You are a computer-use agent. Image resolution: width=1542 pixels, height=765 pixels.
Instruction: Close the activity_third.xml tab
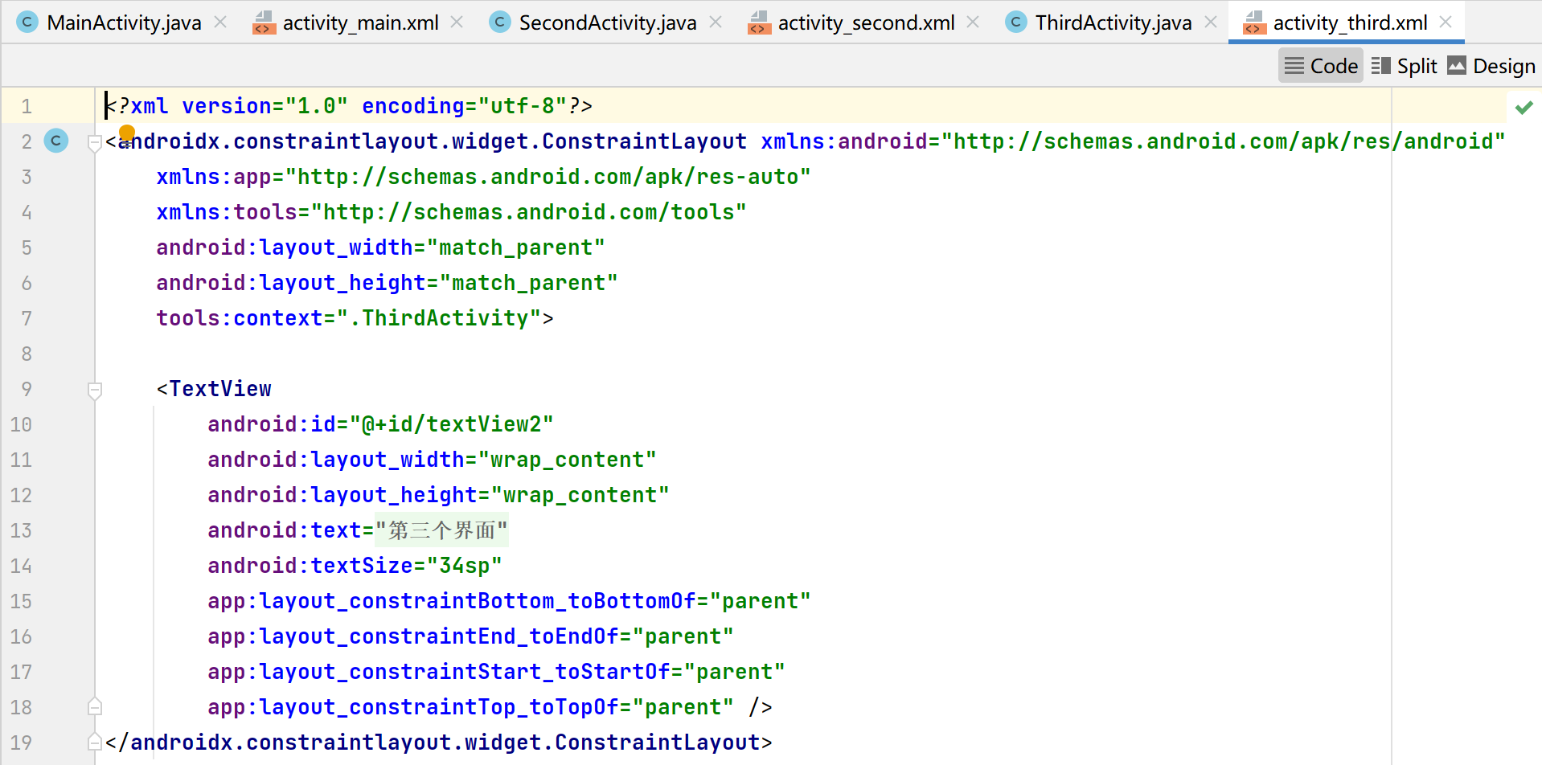coord(1445,22)
